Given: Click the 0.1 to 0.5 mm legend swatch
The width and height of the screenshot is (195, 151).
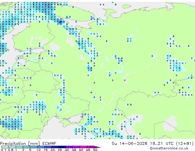Looking at the screenshot, I should coord(5,147).
